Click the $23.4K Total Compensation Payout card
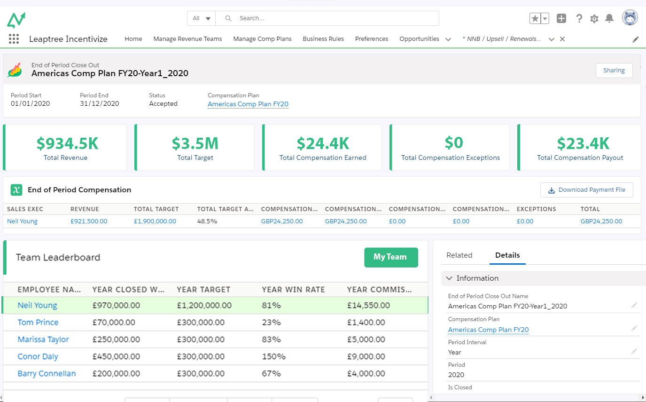 (580, 147)
